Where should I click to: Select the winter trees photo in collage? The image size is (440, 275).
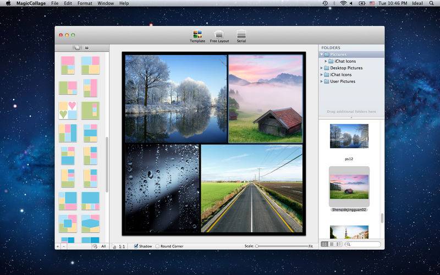(176, 99)
